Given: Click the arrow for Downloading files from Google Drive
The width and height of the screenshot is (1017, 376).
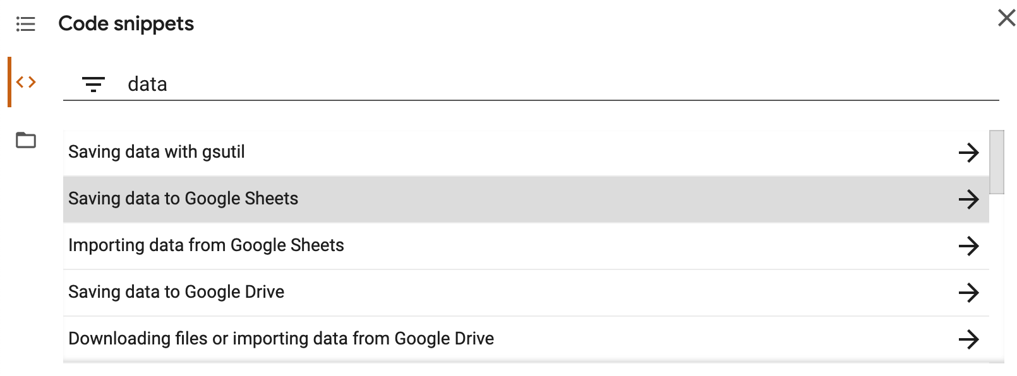Looking at the screenshot, I should 970,339.
